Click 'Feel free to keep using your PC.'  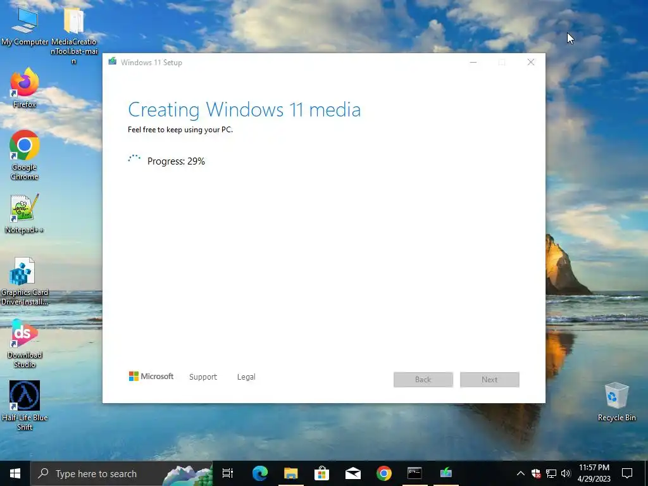coord(180,130)
